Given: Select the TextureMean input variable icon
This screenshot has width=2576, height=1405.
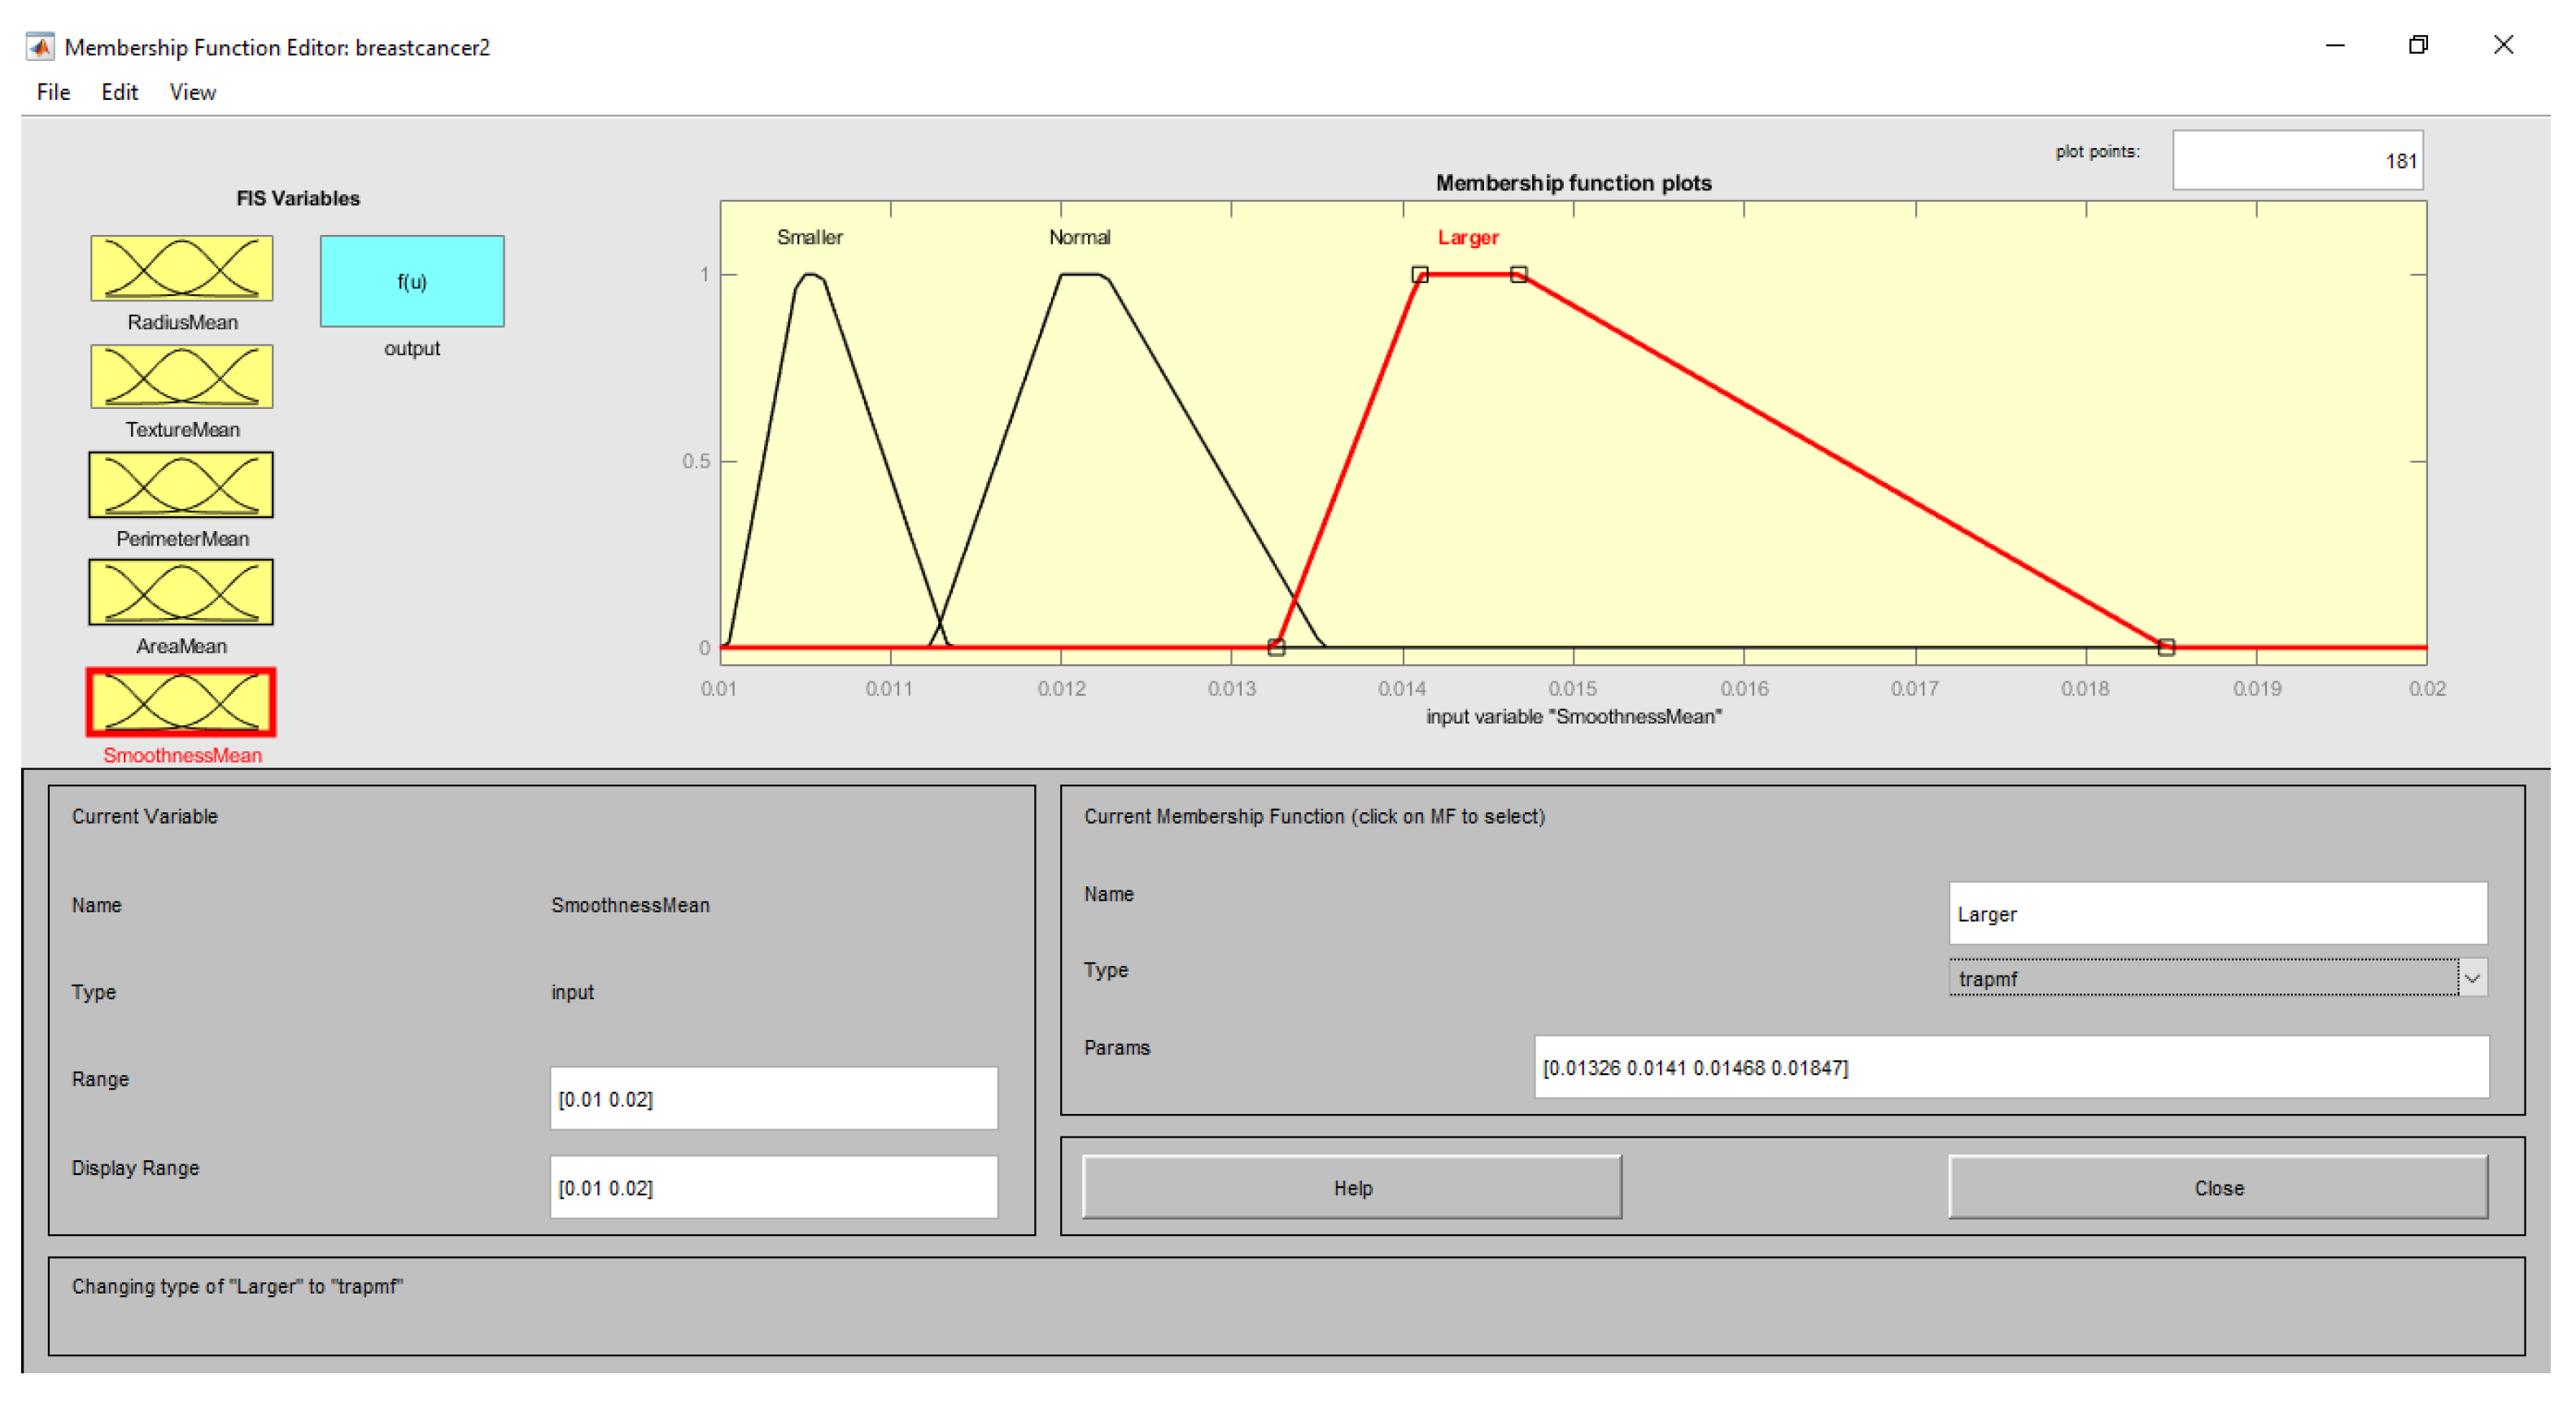Looking at the screenshot, I should coord(181,376).
